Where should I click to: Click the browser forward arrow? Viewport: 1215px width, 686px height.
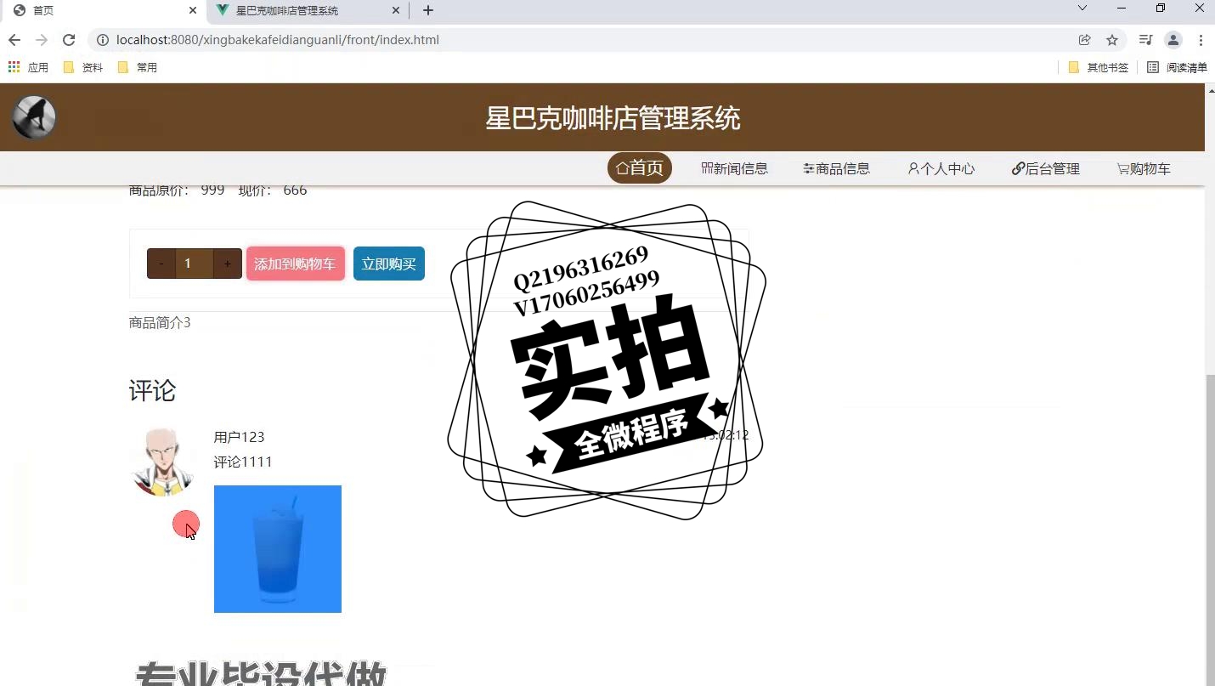tap(41, 40)
